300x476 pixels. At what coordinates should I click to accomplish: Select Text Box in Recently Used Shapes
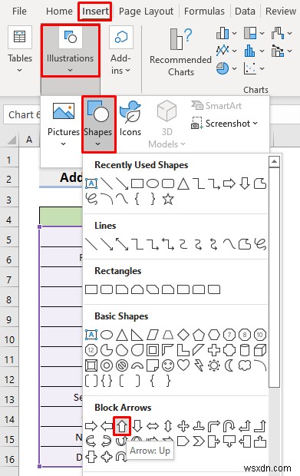(91, 183)
